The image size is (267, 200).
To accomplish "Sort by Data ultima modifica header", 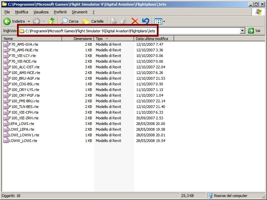I will 154,39.
